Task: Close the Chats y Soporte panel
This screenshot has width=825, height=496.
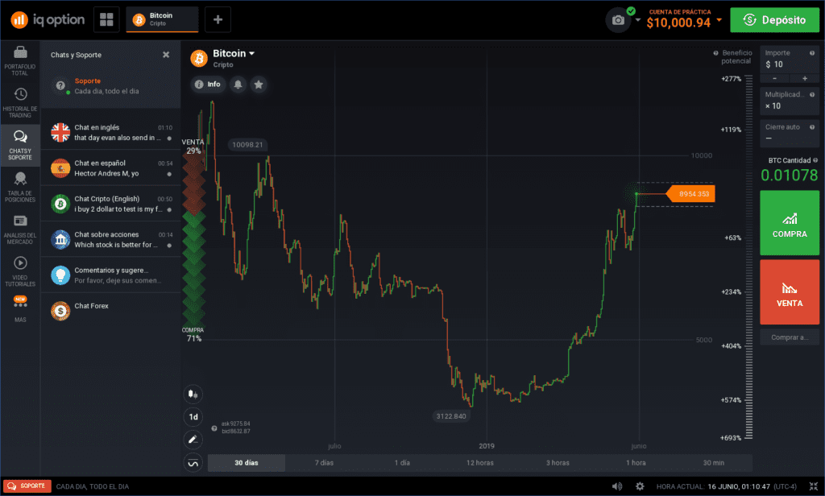Action: click(166, 55)
